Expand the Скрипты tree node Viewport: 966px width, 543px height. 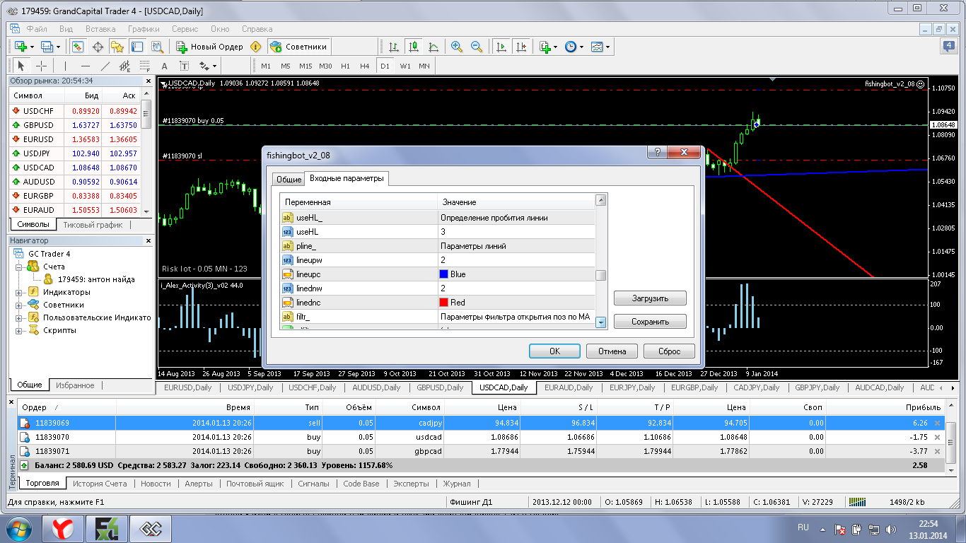(18, 330)
